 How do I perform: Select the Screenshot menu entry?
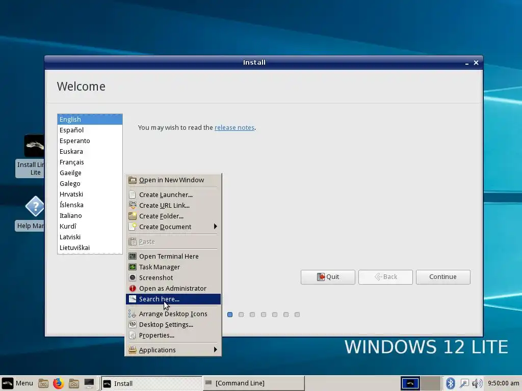173,277
